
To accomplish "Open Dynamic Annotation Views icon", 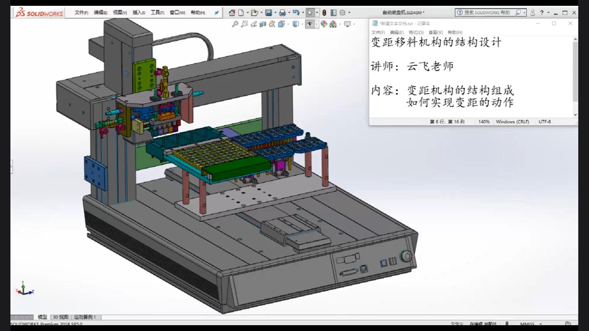I will pos(272,24).
